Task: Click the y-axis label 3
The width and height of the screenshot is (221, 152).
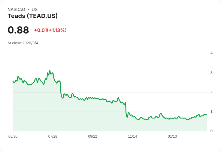Action: [211, 73]
